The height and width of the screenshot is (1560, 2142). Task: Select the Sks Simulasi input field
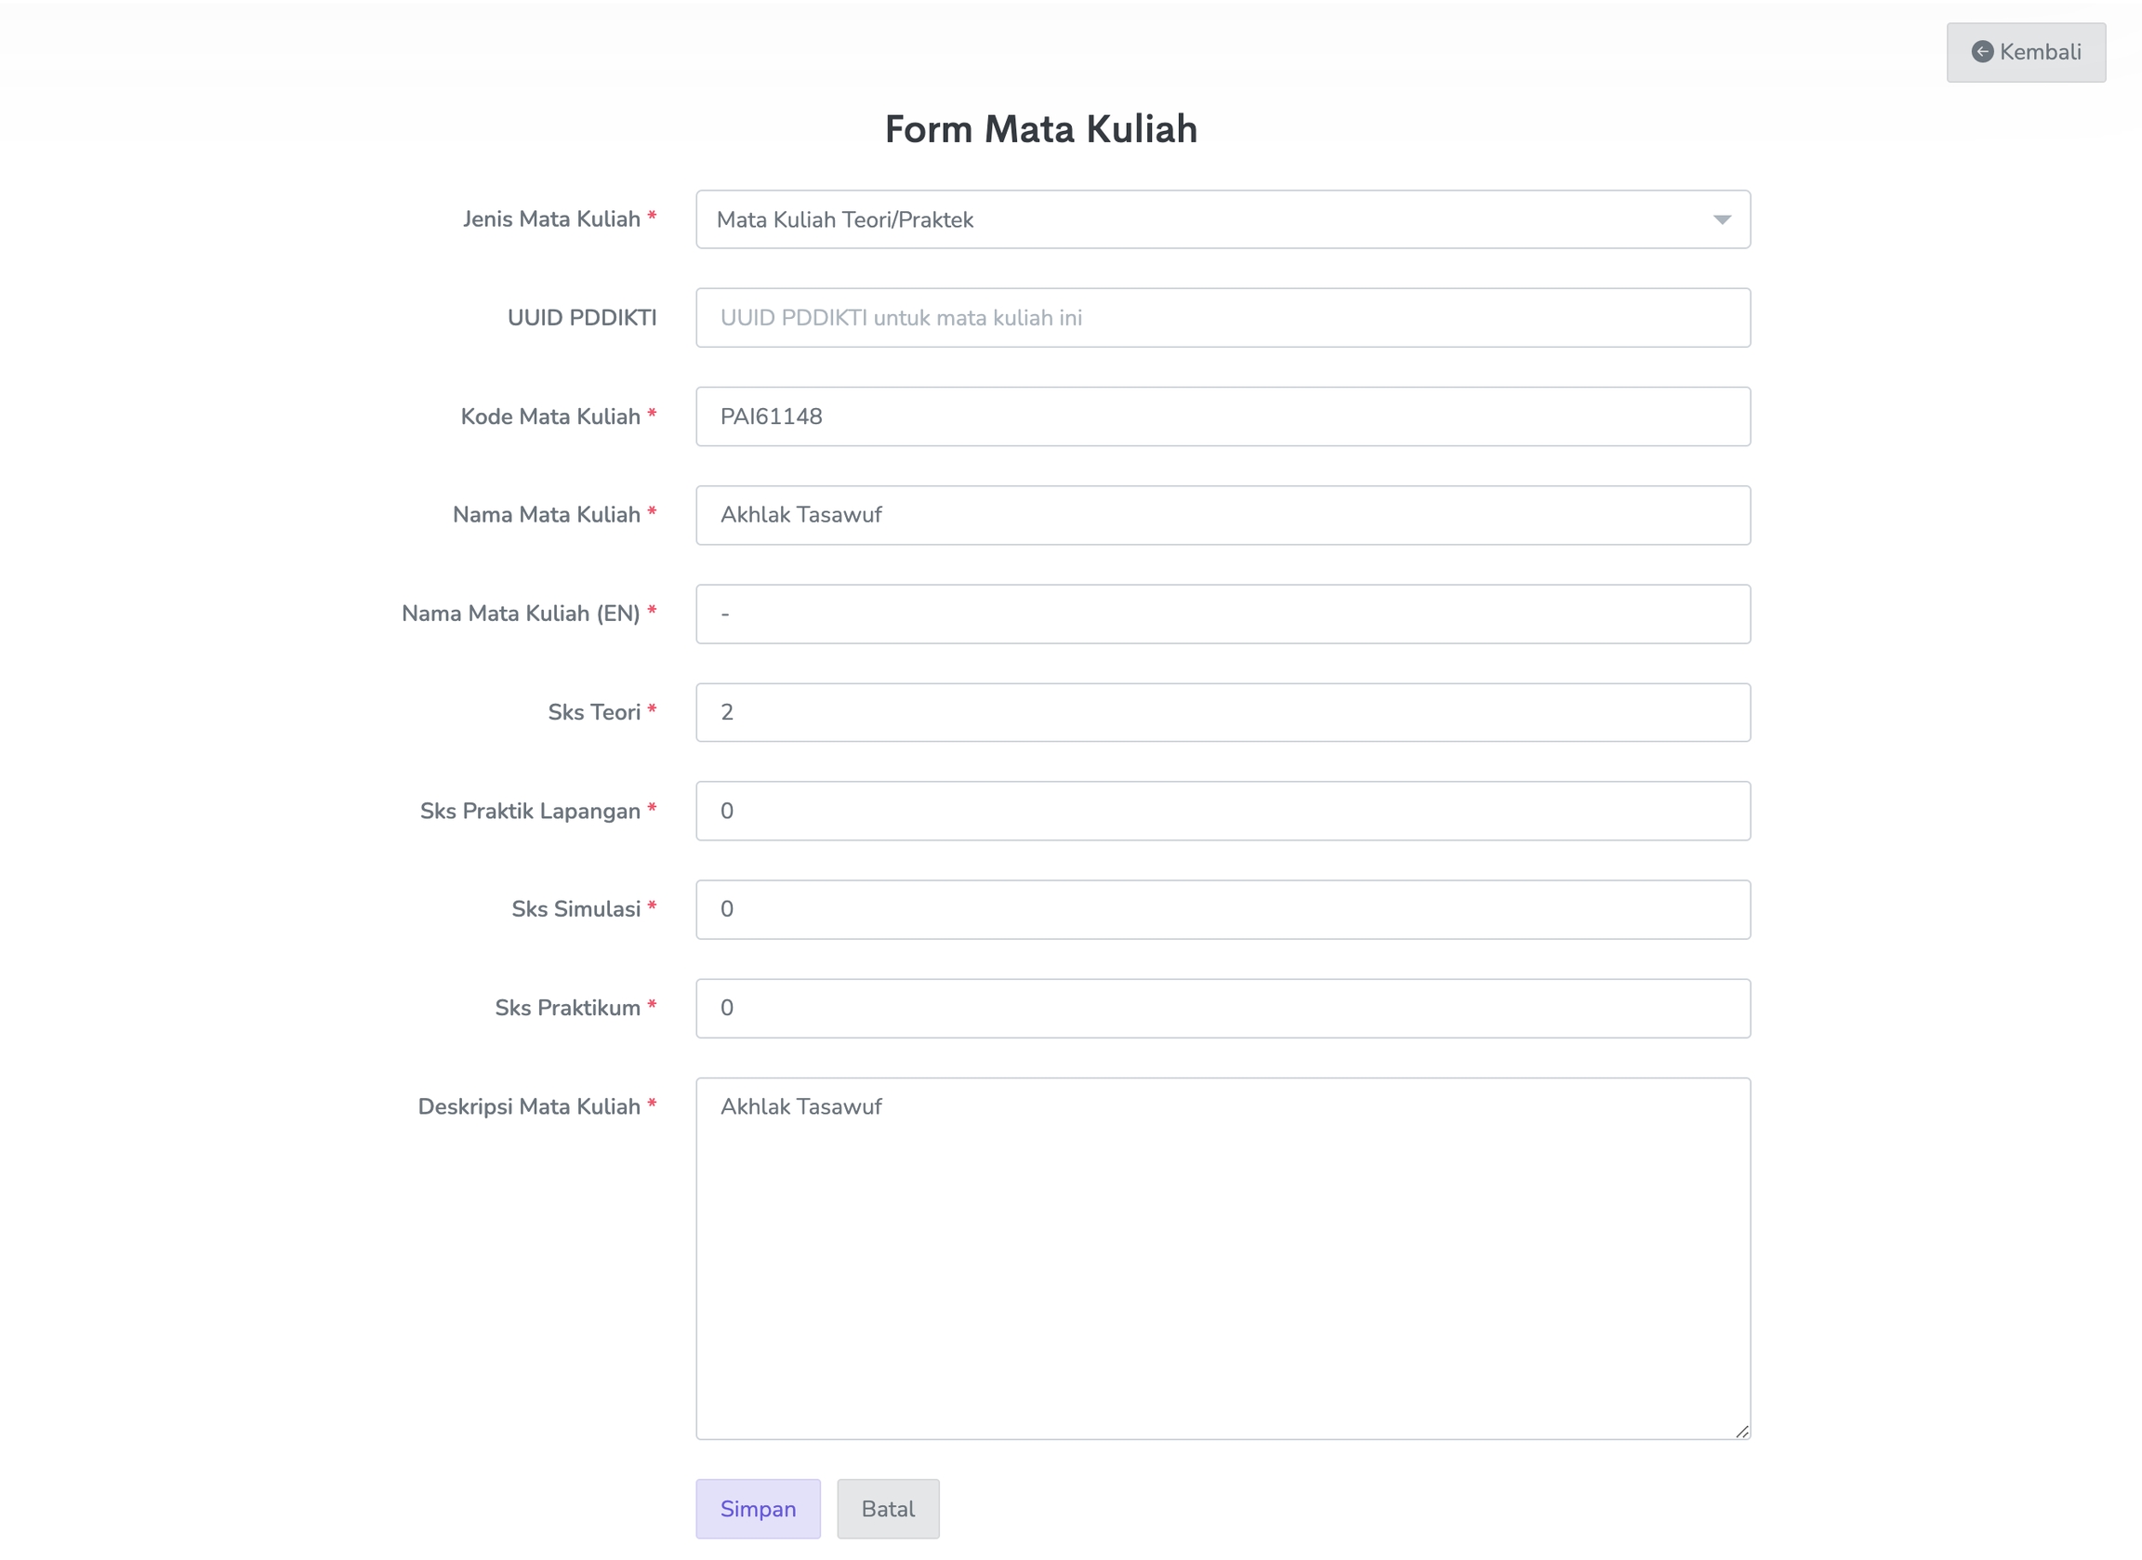click(x=1223, y=909)
